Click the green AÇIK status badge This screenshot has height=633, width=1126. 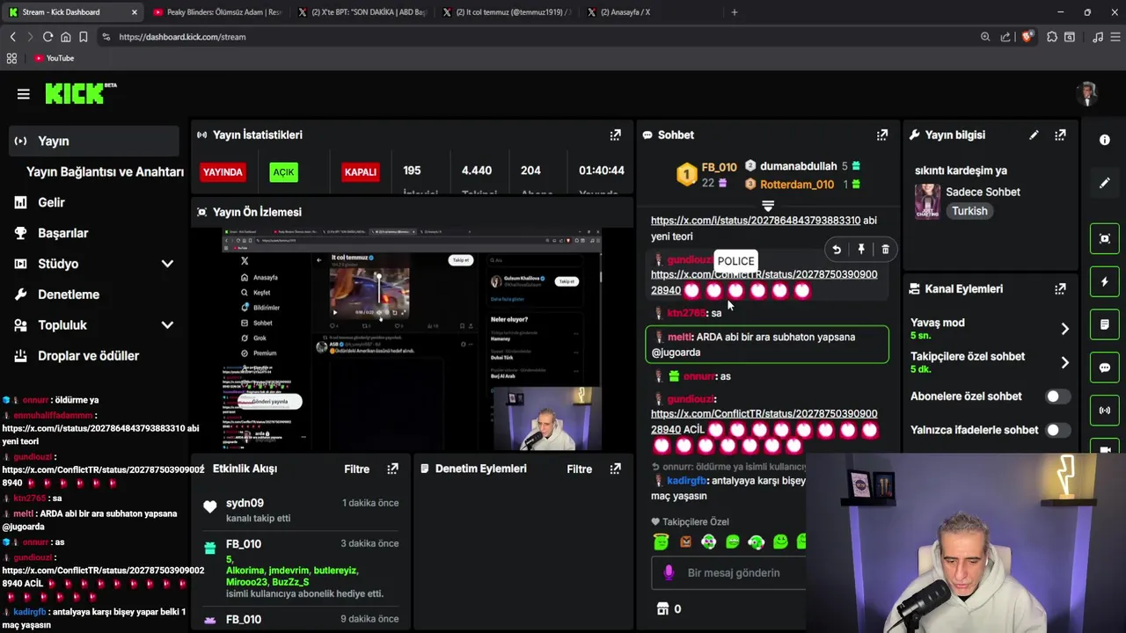pyautogui.click(x=283, y=172)
